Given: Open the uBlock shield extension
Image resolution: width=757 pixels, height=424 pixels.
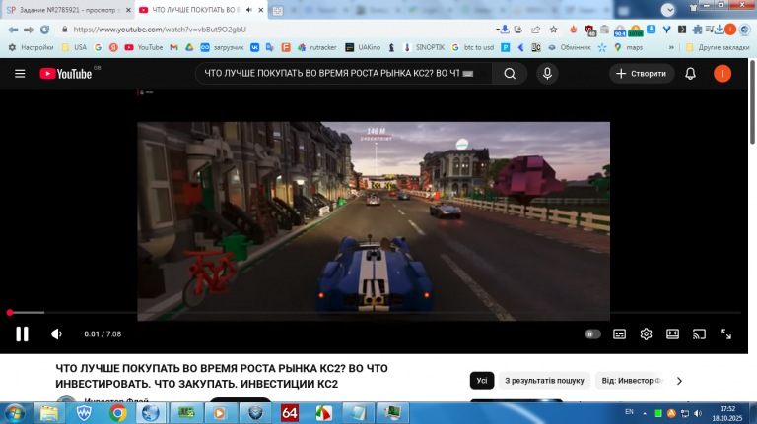Looking at the screenshot, I should 590,30.
